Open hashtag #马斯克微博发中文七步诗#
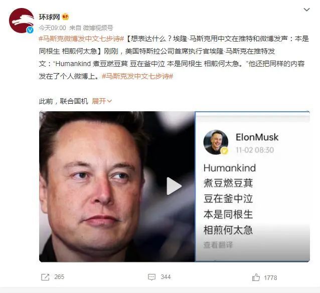 click(81, 39)
